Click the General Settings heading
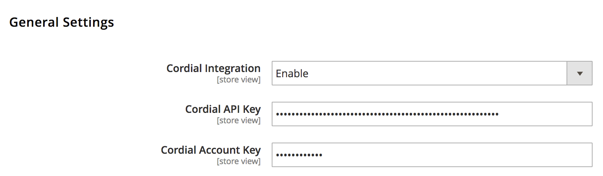Viewport: 603px width, 176px height. [x=61, y=23]
